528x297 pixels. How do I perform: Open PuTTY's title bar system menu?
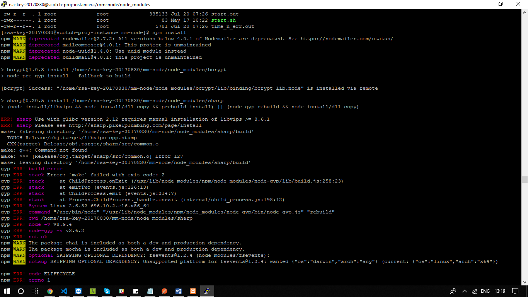(x=4, y=4)
